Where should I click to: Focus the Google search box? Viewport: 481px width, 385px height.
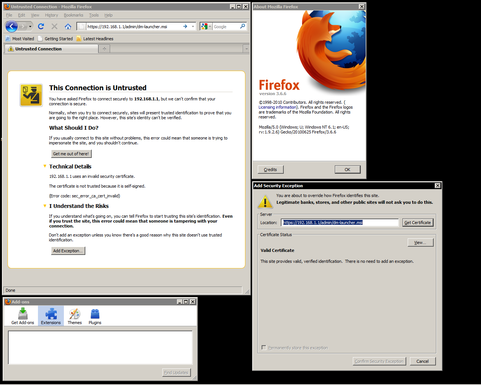pyautogui.click(x=225, y=27)
